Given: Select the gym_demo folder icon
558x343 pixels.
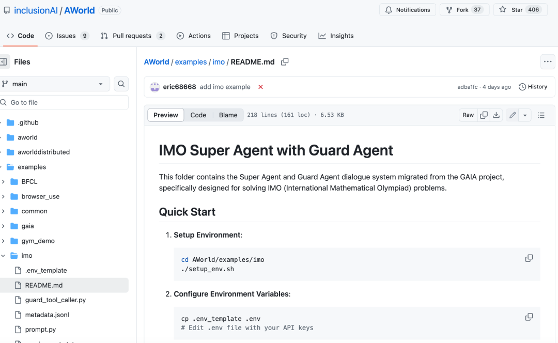Looking at the screenshot, I should coord(14,241).
